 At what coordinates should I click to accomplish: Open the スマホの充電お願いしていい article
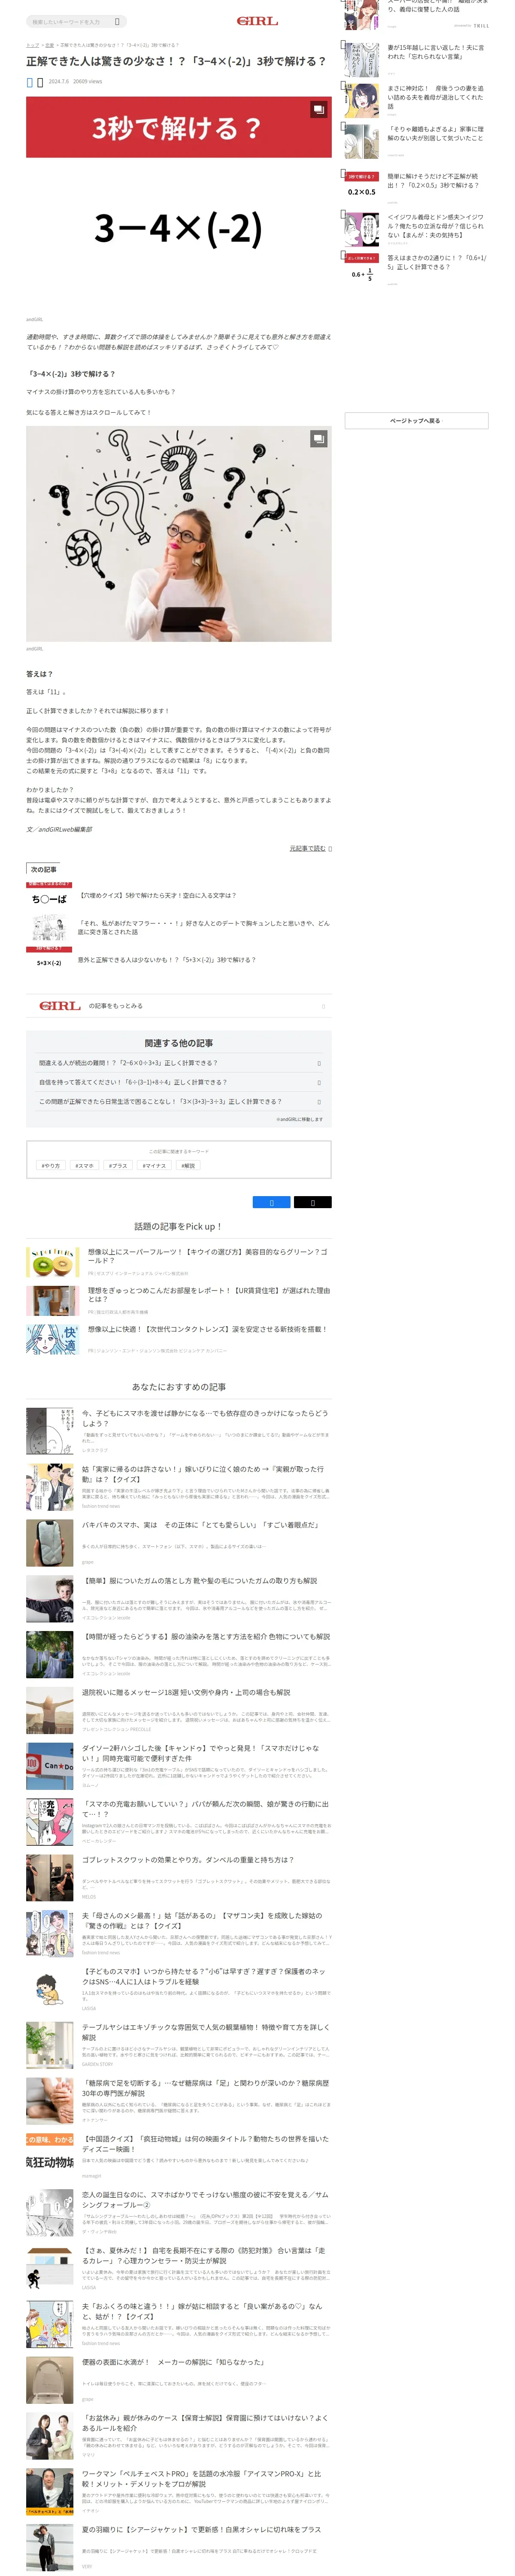click(205, 1810)
